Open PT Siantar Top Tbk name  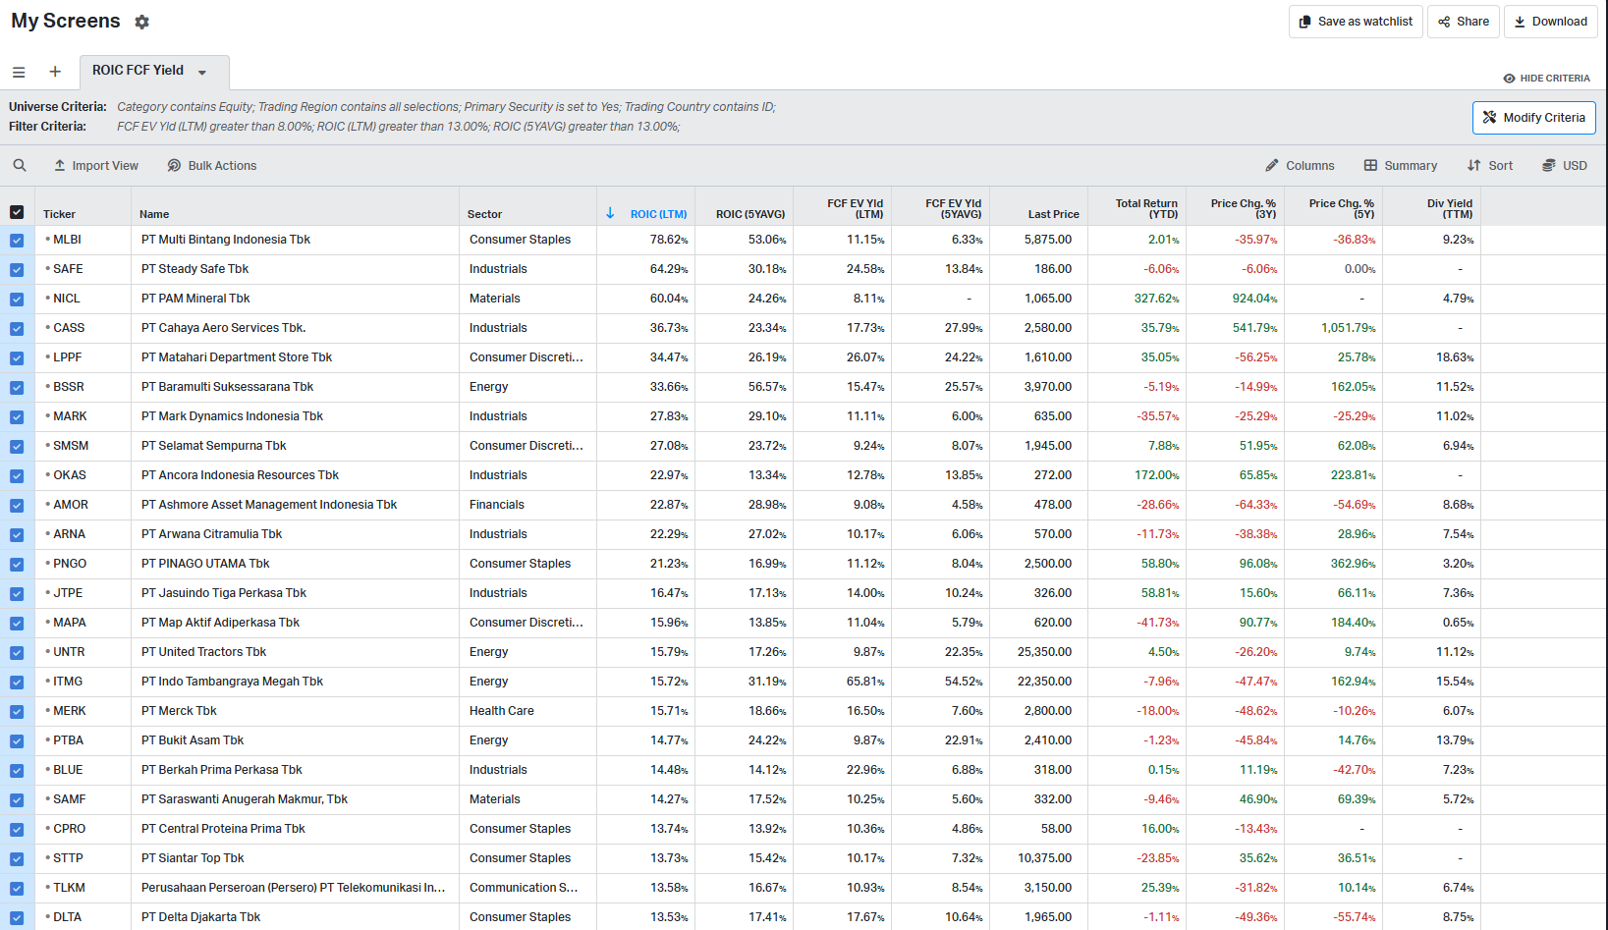click(193, 858)
